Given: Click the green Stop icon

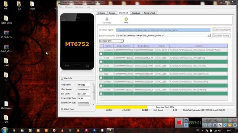Looking at the screenshot, I should [x=126, y=19].
